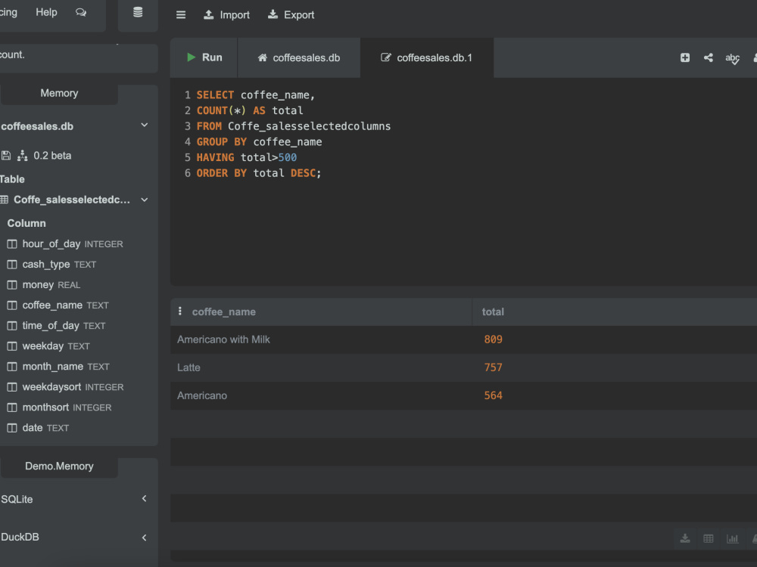
Task: Open the Help menu
Action: (46, 12)
